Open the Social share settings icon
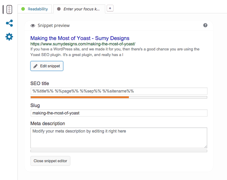 pos(9,23)
